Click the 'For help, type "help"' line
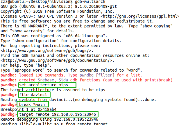 point(26,65)
